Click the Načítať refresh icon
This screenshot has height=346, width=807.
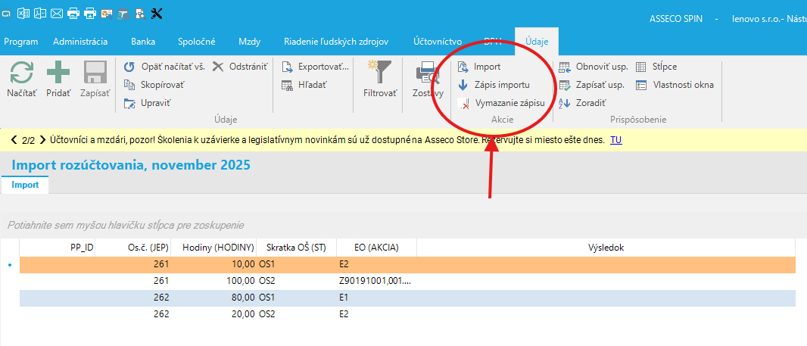point(21,78)
